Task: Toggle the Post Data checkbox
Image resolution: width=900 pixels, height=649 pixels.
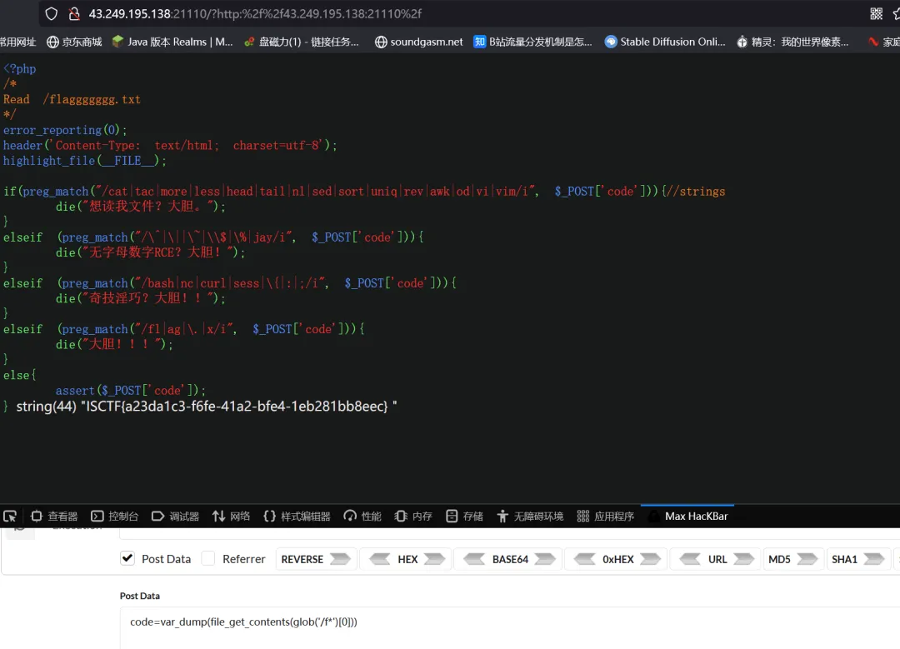Action: 127,558
